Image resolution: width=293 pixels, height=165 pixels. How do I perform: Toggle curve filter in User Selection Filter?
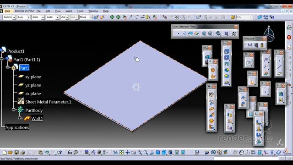[184, 33]
